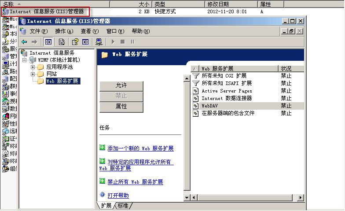
Task: Click the 应用程序池 folder icon
Action: pyautogui.click(x=40, y=67)
